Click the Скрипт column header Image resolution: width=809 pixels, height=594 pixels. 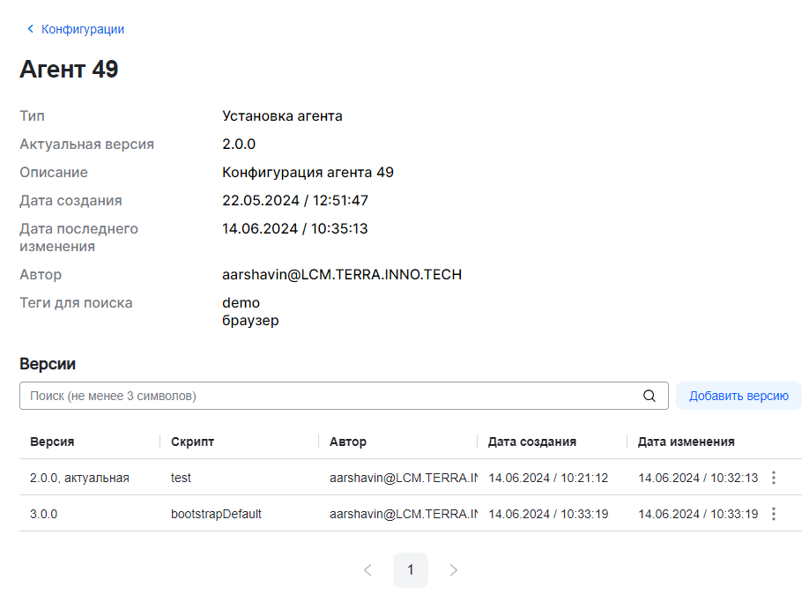tap(192, 442)
